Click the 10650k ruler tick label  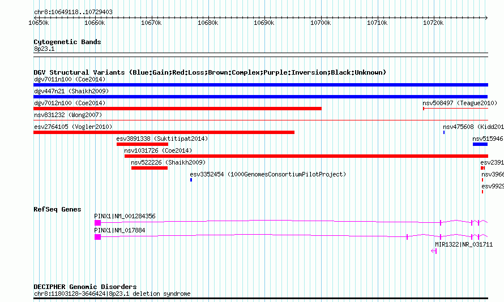click(39, 23)
